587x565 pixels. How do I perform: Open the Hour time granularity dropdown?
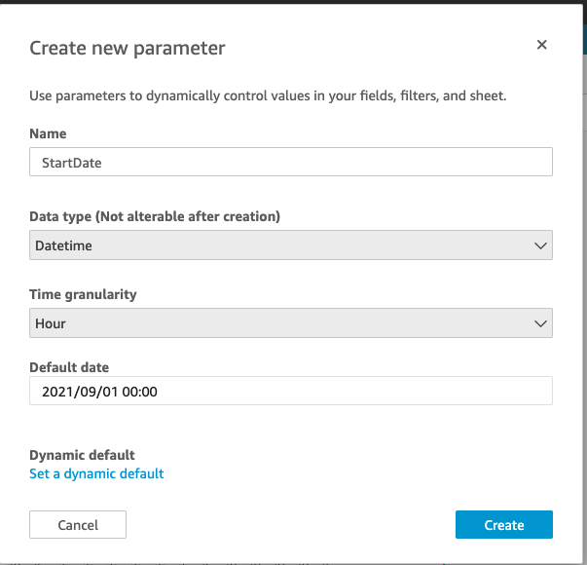click(291, 323)
